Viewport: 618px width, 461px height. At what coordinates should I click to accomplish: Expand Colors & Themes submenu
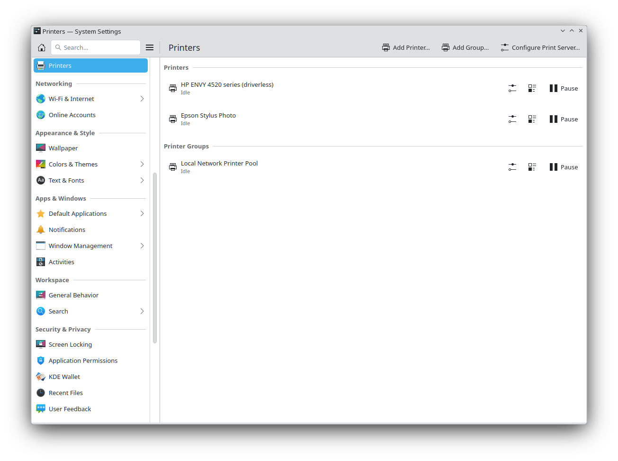tap(142, 164)
